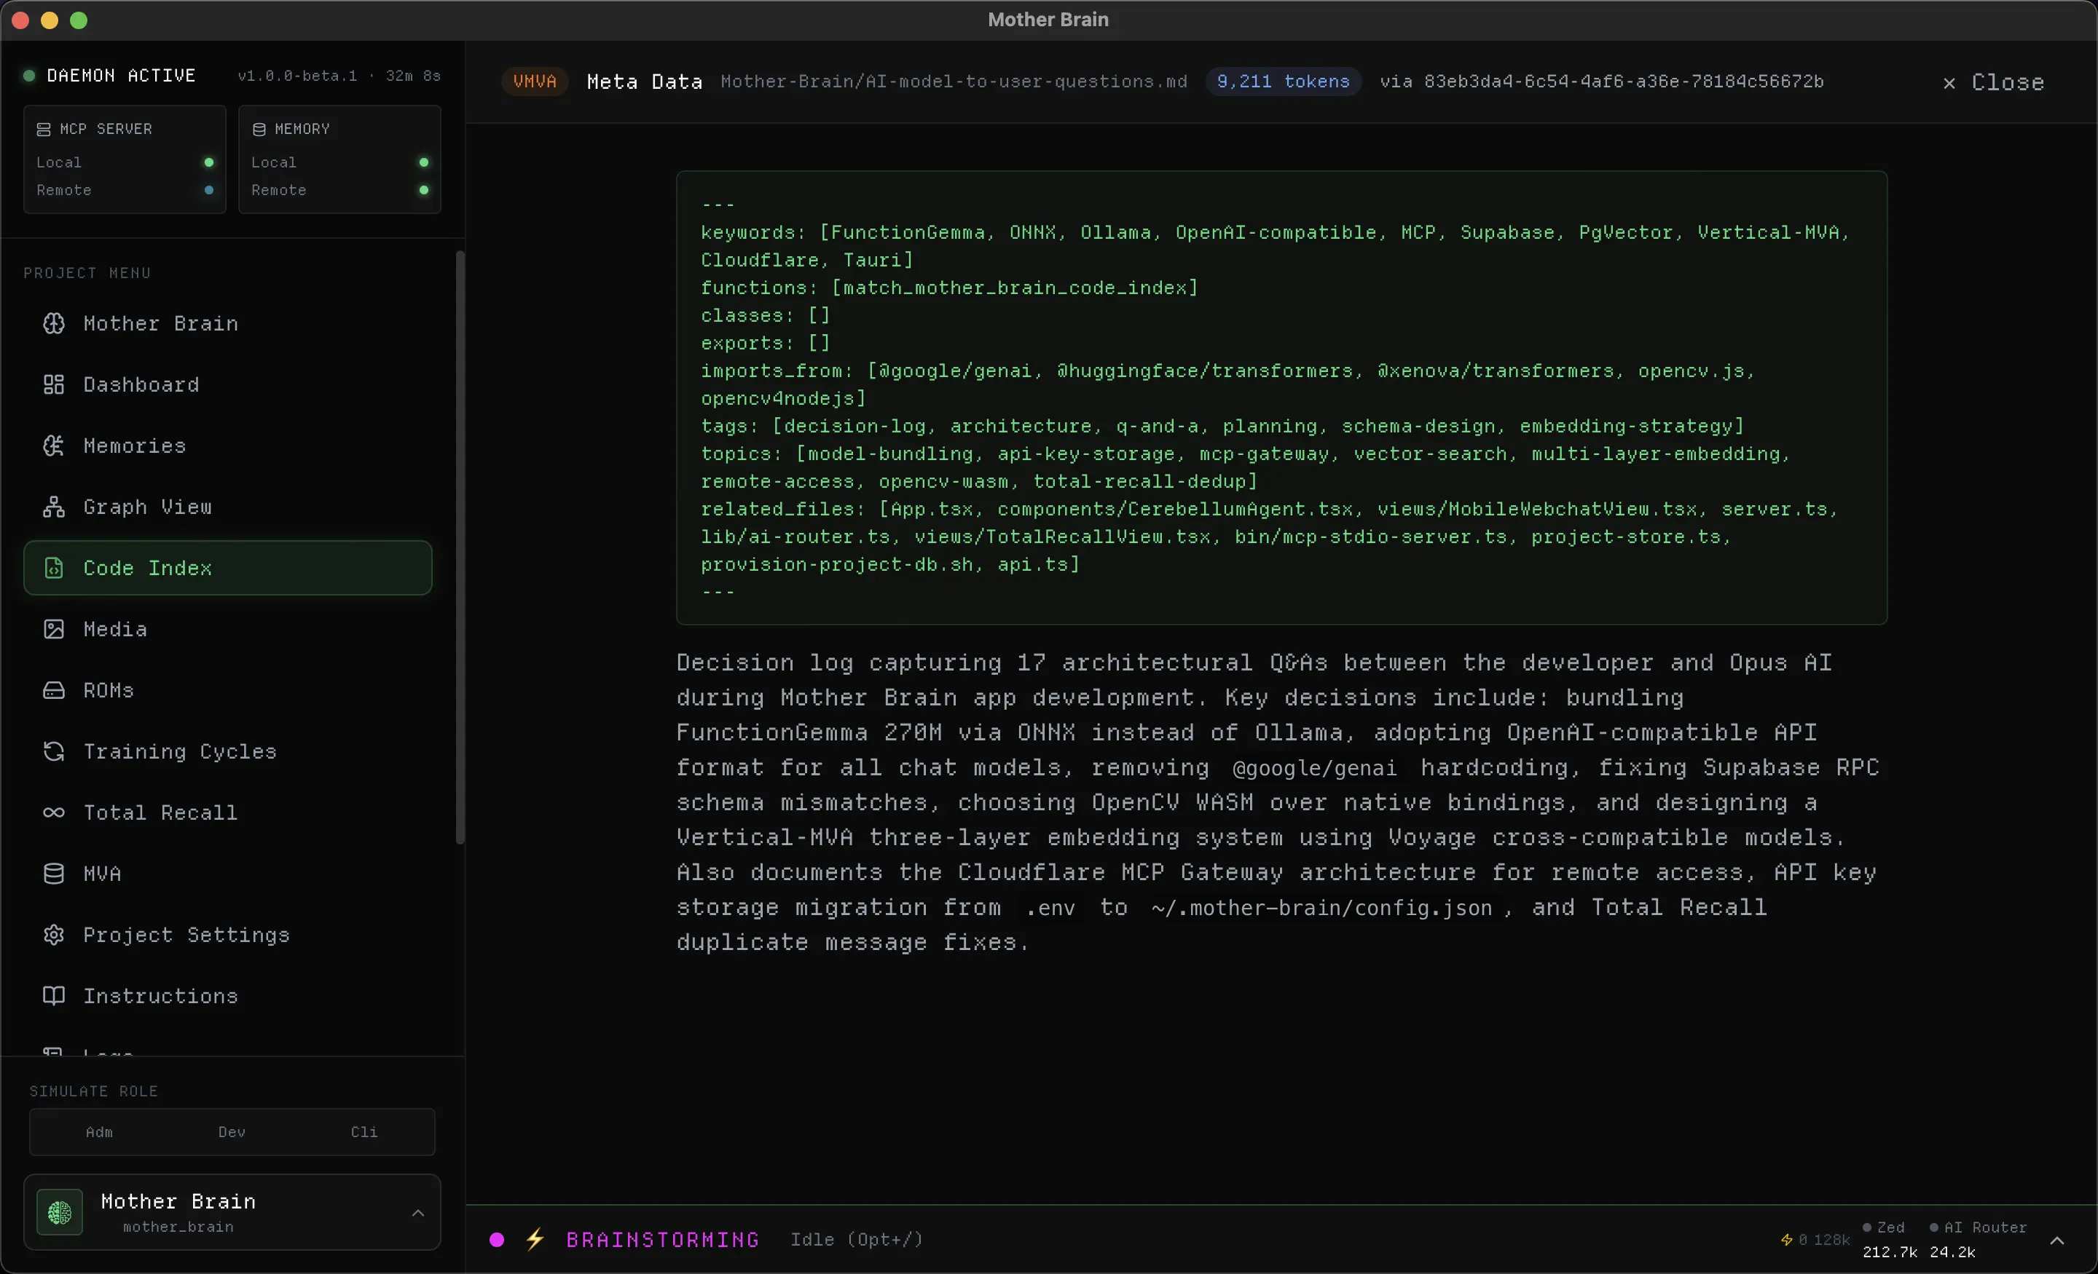This screenshot has width=2098, height=1274.
Task: Click the Decision log description paragraph
Action: (1277, 802)
